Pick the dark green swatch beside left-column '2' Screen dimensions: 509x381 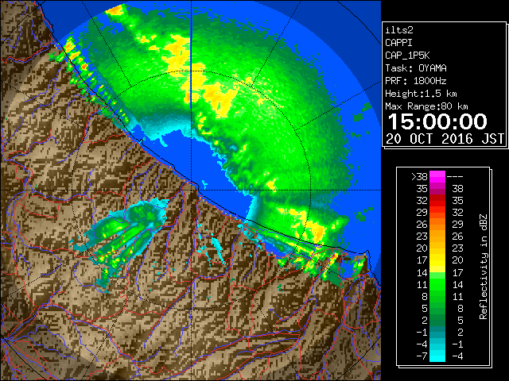click(437, 320)
